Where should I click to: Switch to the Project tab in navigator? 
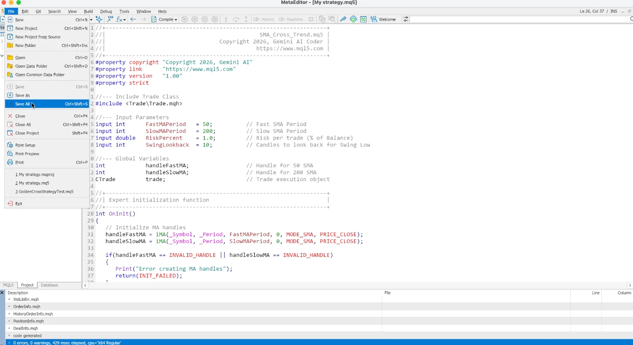(27, 285)
